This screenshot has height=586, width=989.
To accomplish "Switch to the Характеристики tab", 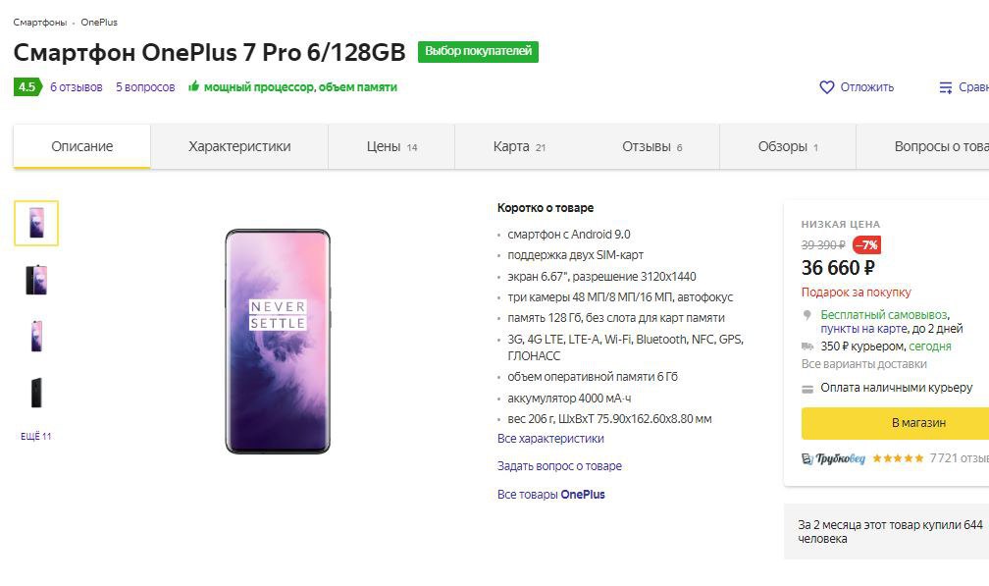I will (239, 147).
